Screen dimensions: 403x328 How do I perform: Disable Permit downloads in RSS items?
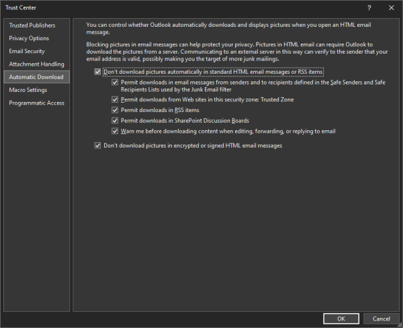click(x=115, y=110)
